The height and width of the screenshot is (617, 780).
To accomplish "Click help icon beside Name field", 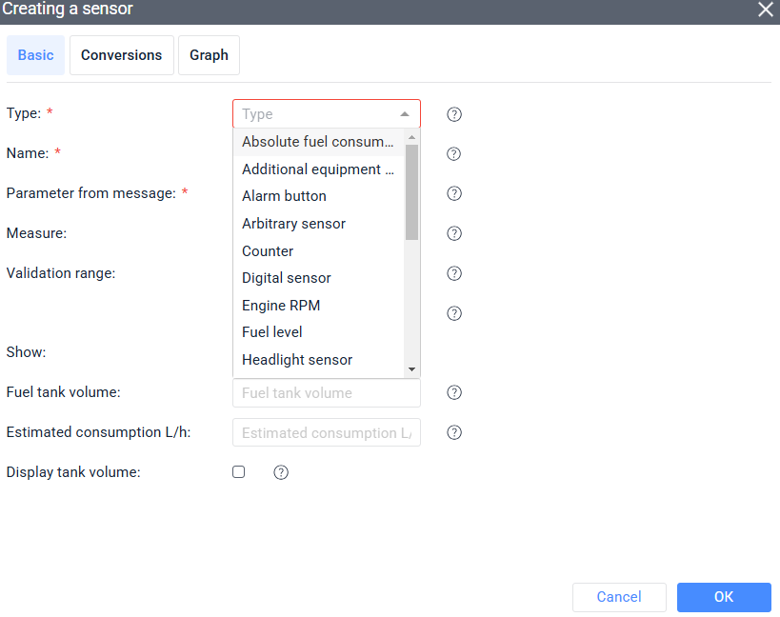I will tap(454, 154).
